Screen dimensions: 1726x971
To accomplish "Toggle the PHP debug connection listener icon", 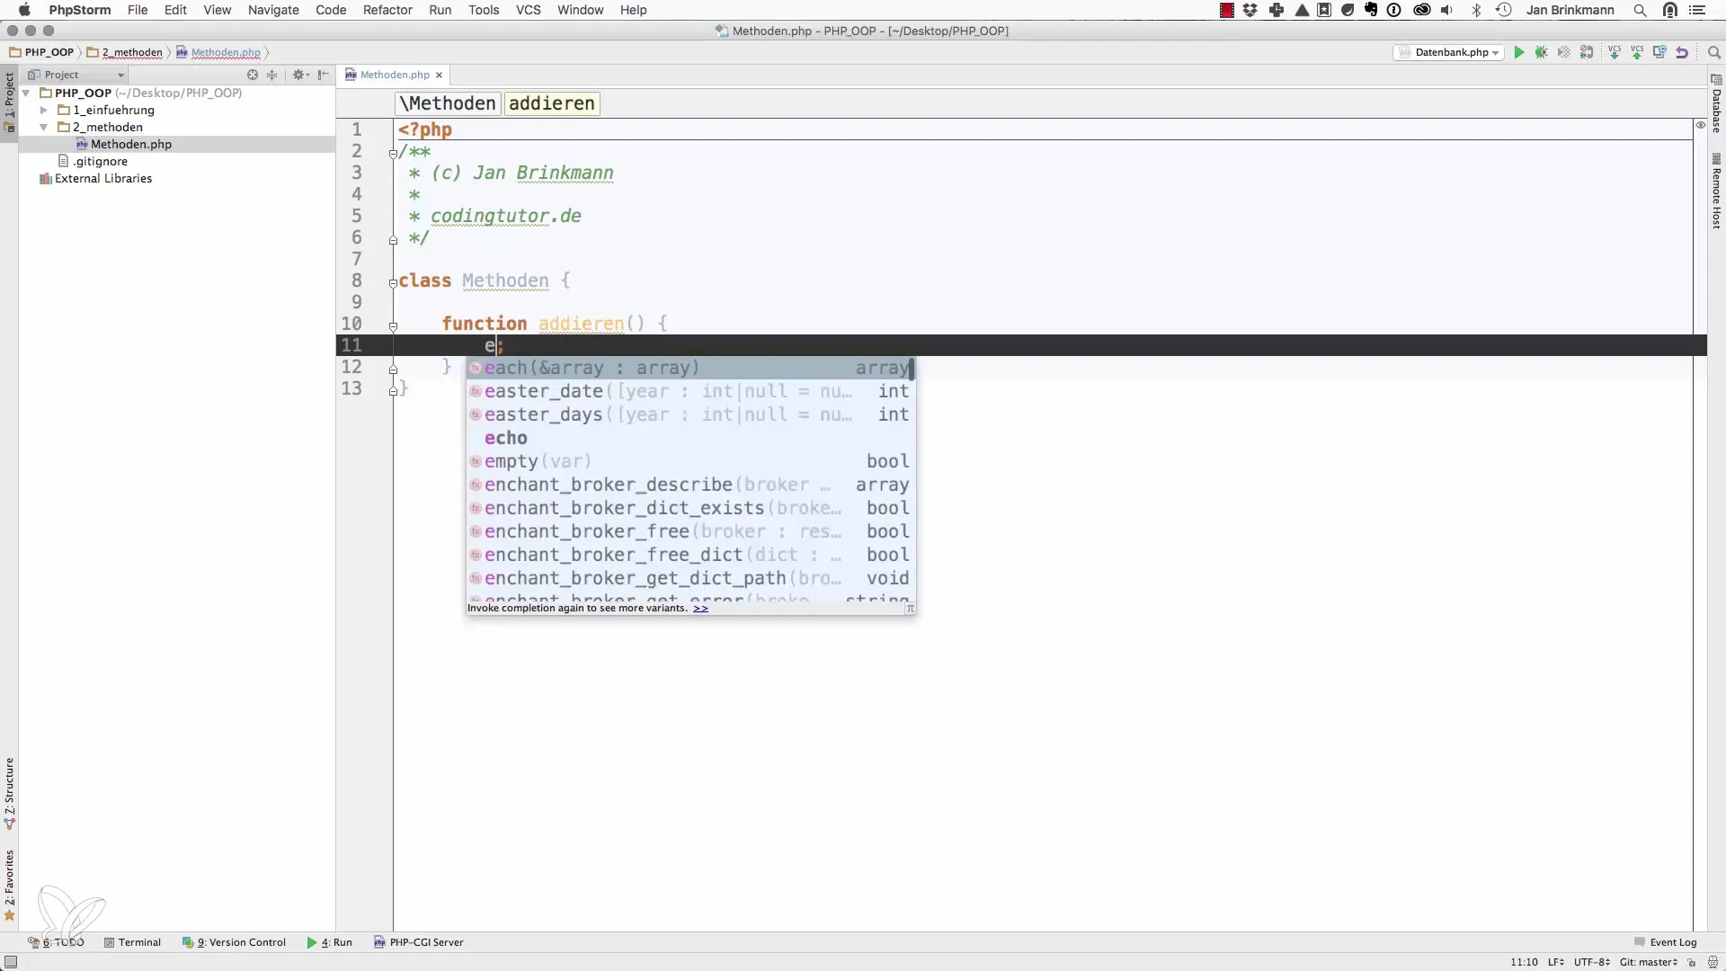I will click(1587, 53).
